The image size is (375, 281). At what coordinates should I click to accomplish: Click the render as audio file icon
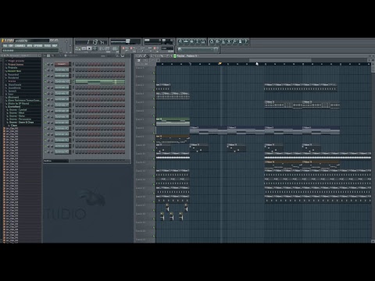point(223,41)
